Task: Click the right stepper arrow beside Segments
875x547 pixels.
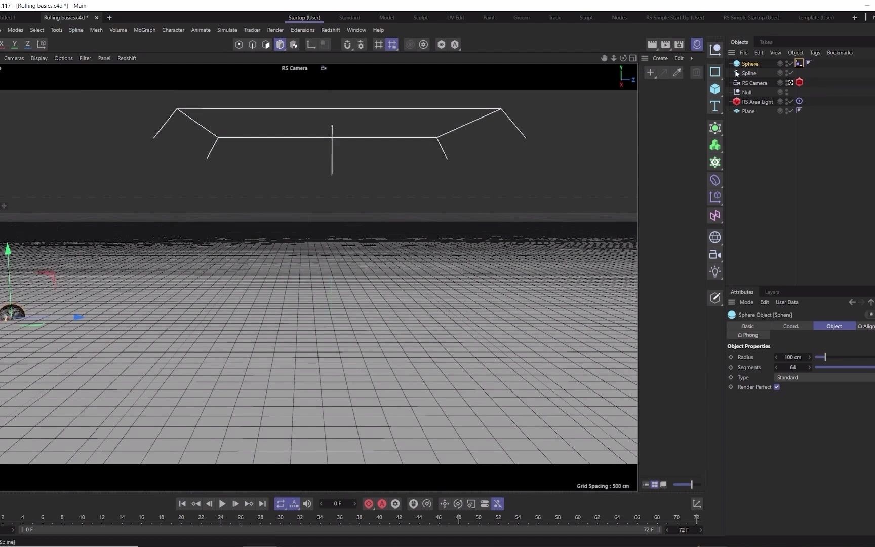Action: pyautogui.click(x=810, y=367)
